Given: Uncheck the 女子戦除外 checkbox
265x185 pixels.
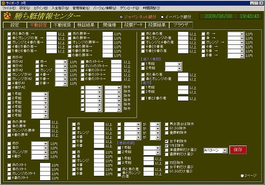Looking at the screenshot, I should [x=167, y=141].
